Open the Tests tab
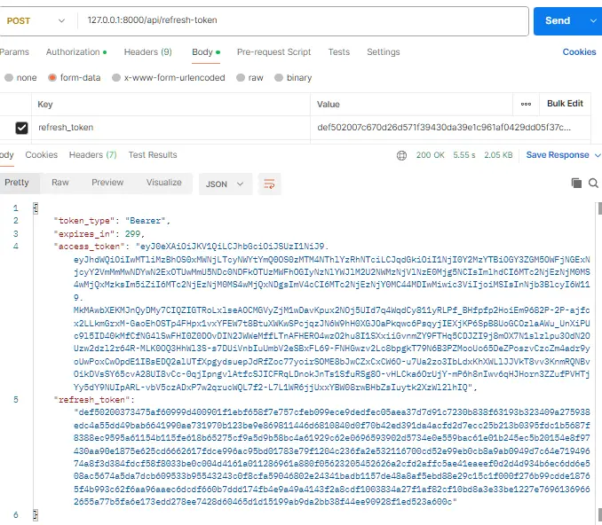 point(338,51)
